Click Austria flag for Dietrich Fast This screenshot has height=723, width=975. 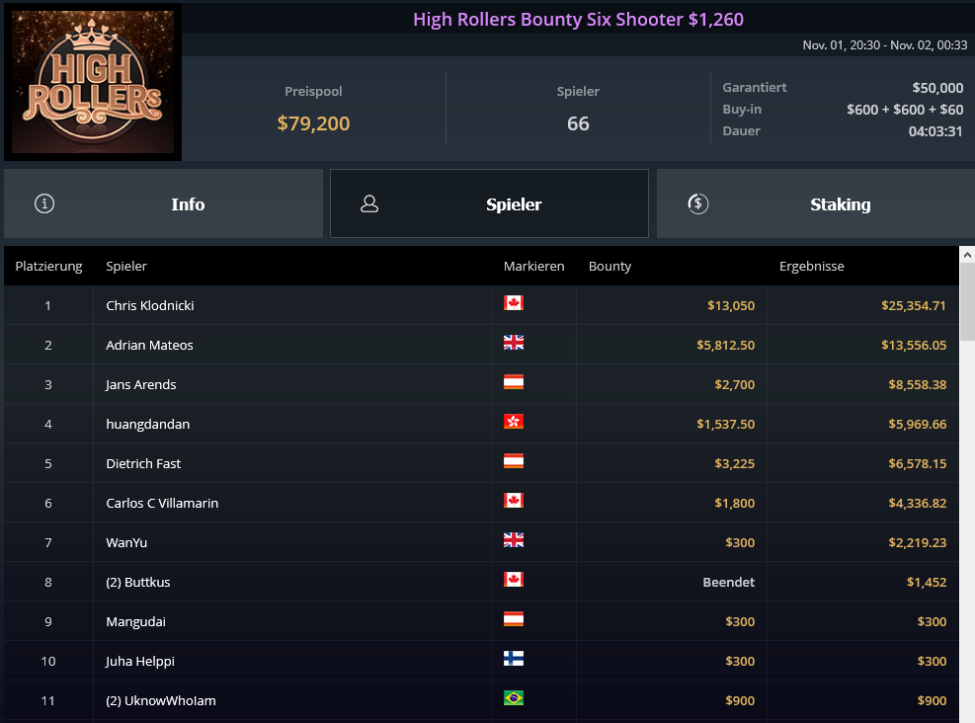[514, 460]
